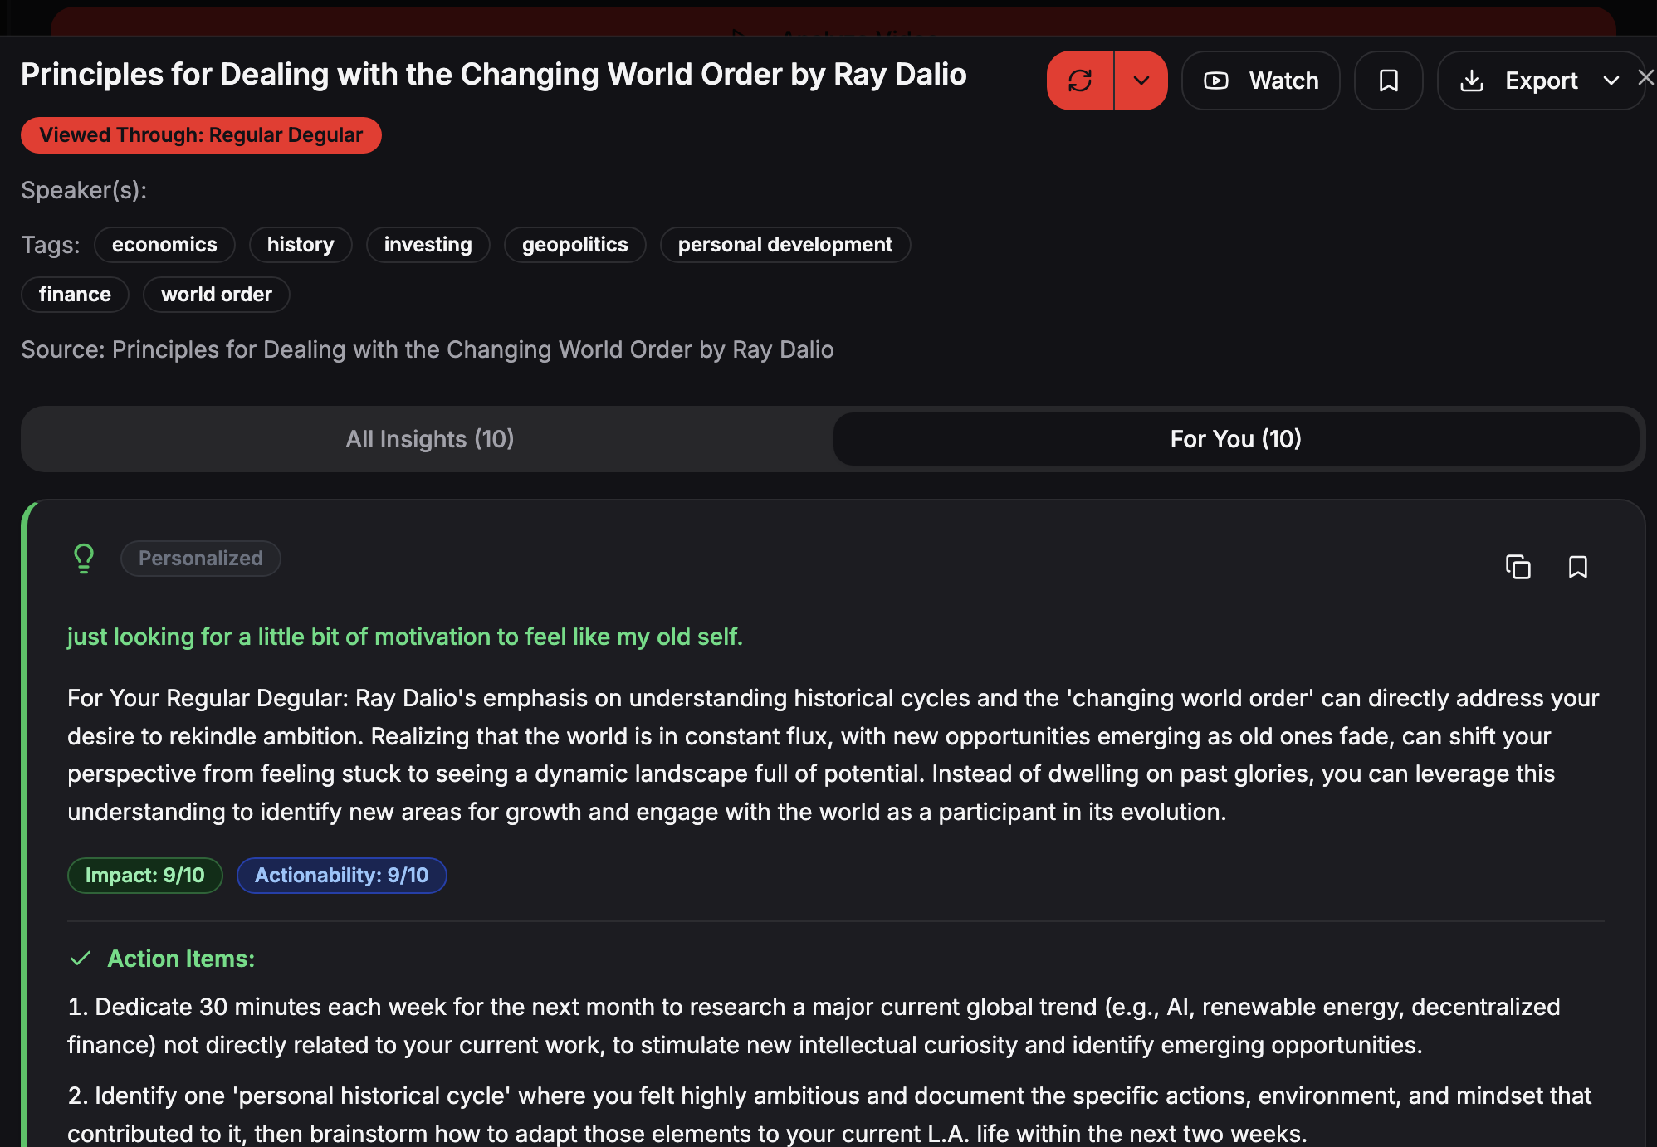1657x1147 pixels.
Task: Expand the red regenerate options chevron
Action: 1141,81
